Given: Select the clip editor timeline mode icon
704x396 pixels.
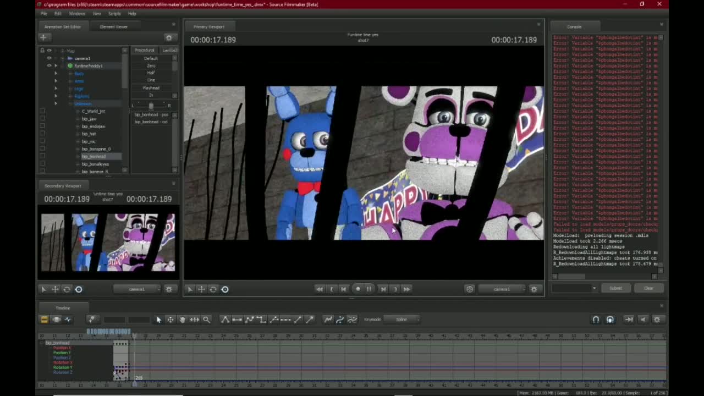Looking at the screenshot, I should [44, 320].
